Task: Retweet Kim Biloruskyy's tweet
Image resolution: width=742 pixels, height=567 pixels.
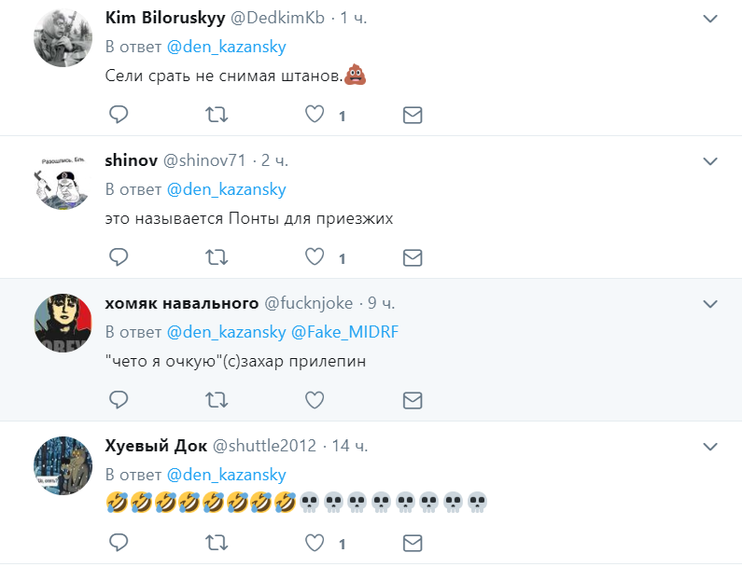Action: [x=216, y=115]
